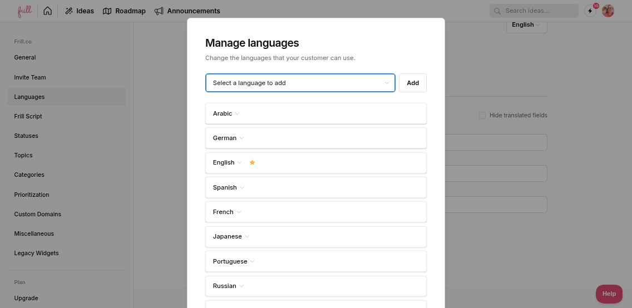Expand the Russian language row
The height and width of the screenshot is (308, 632).
pyautogui.click(x=316, y=286)
